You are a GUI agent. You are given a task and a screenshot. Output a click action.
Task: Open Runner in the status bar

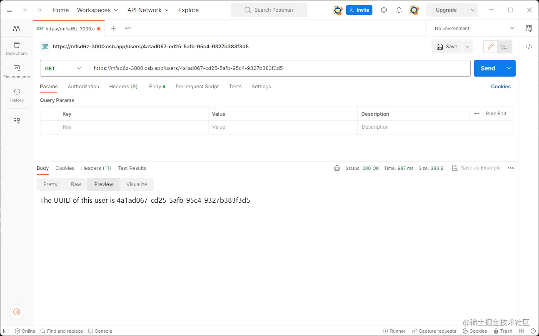[394, 331]
